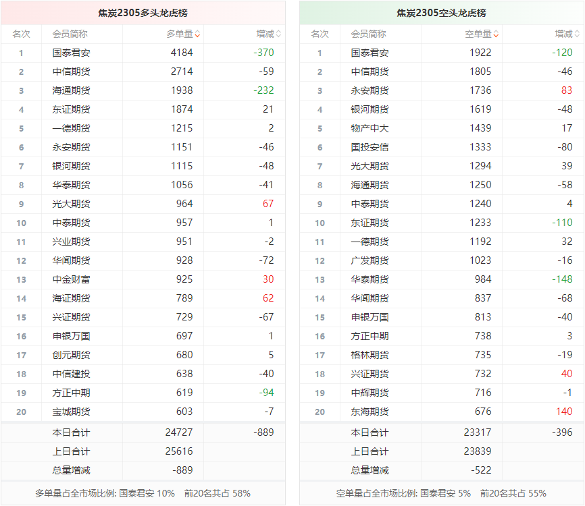
Task: Select the 焦炭2305空头龙虎榜 title header
Action: coord(441,13)
